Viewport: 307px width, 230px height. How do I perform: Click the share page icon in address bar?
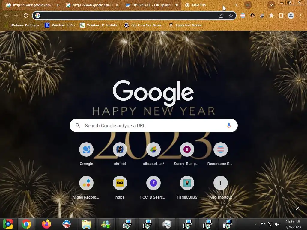click(221, 16)
